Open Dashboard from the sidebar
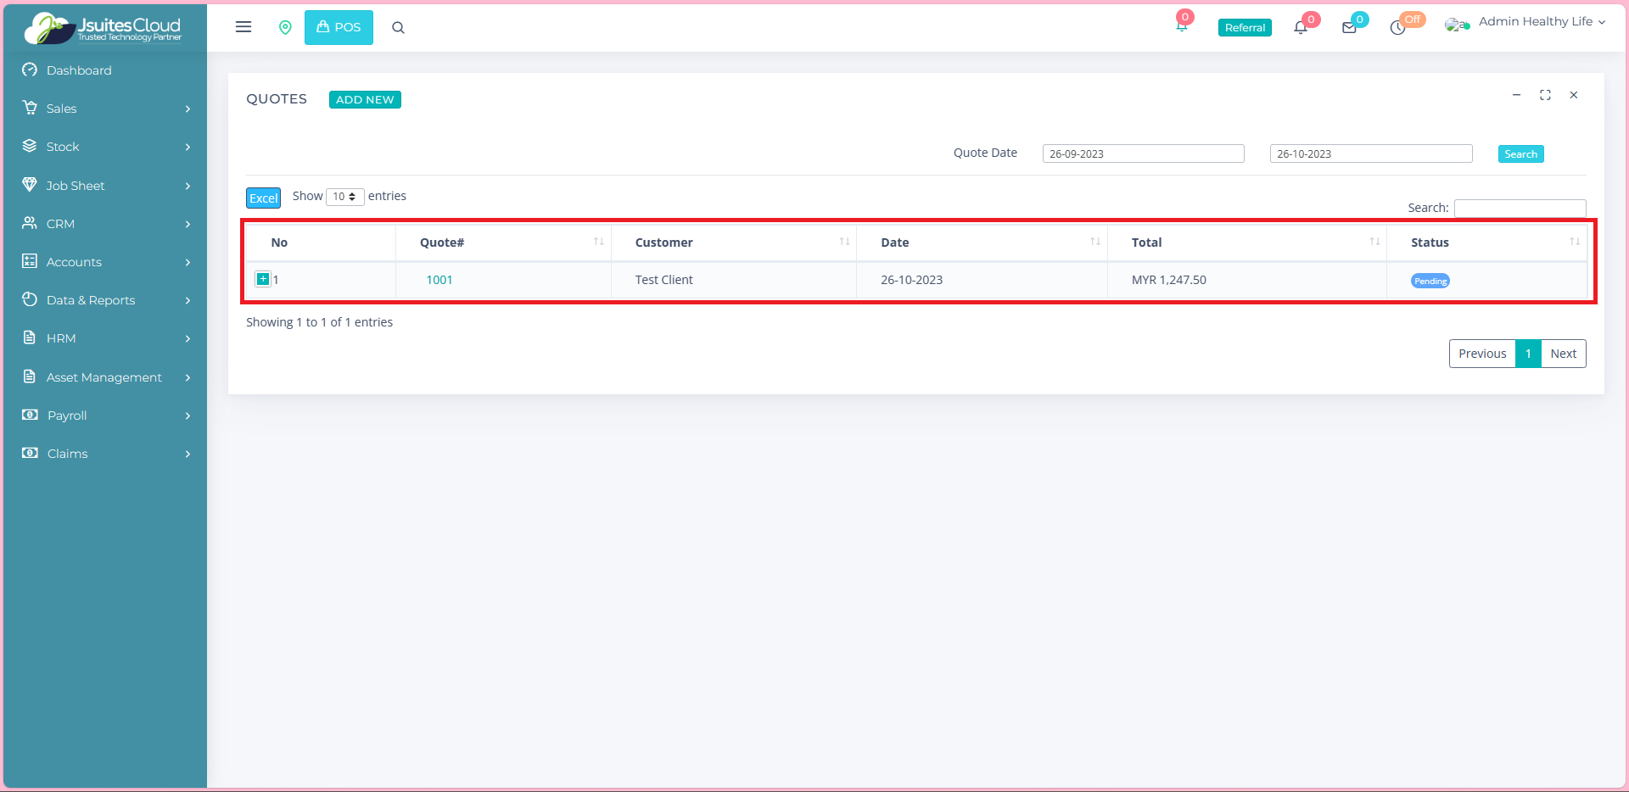The width and height of the screenshot is (1629, 792). click(x=79, y=70)
